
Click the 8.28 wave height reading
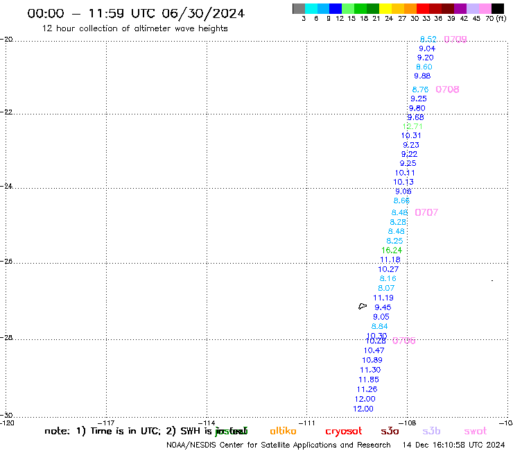click(x=398, y=222)
